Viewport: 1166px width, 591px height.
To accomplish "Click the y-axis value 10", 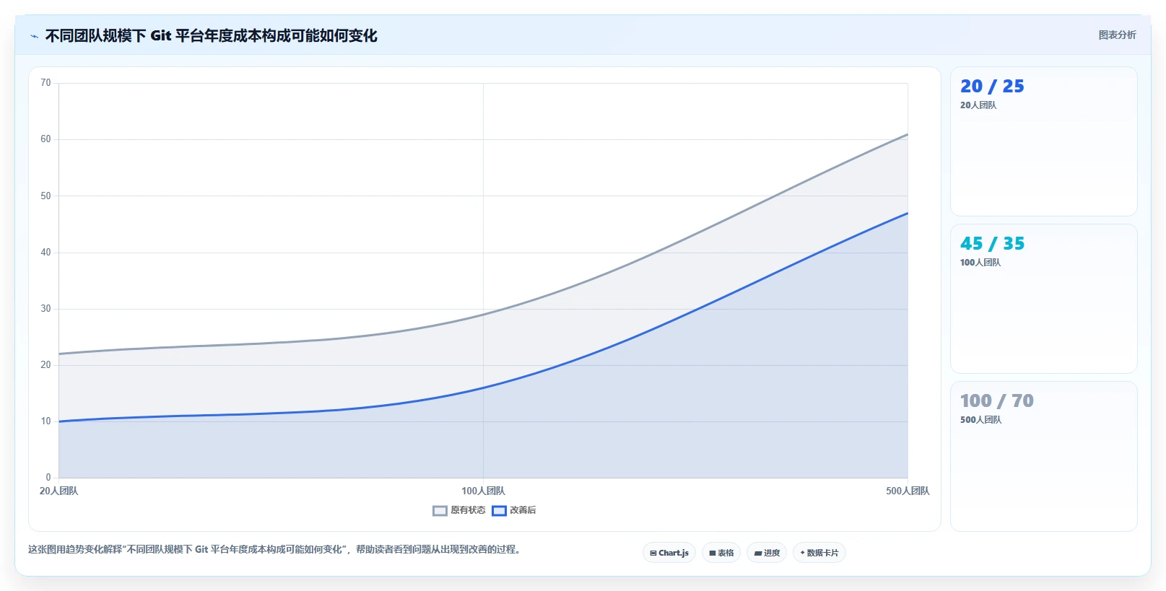I will pyautogui.click(x=45, y=421).
